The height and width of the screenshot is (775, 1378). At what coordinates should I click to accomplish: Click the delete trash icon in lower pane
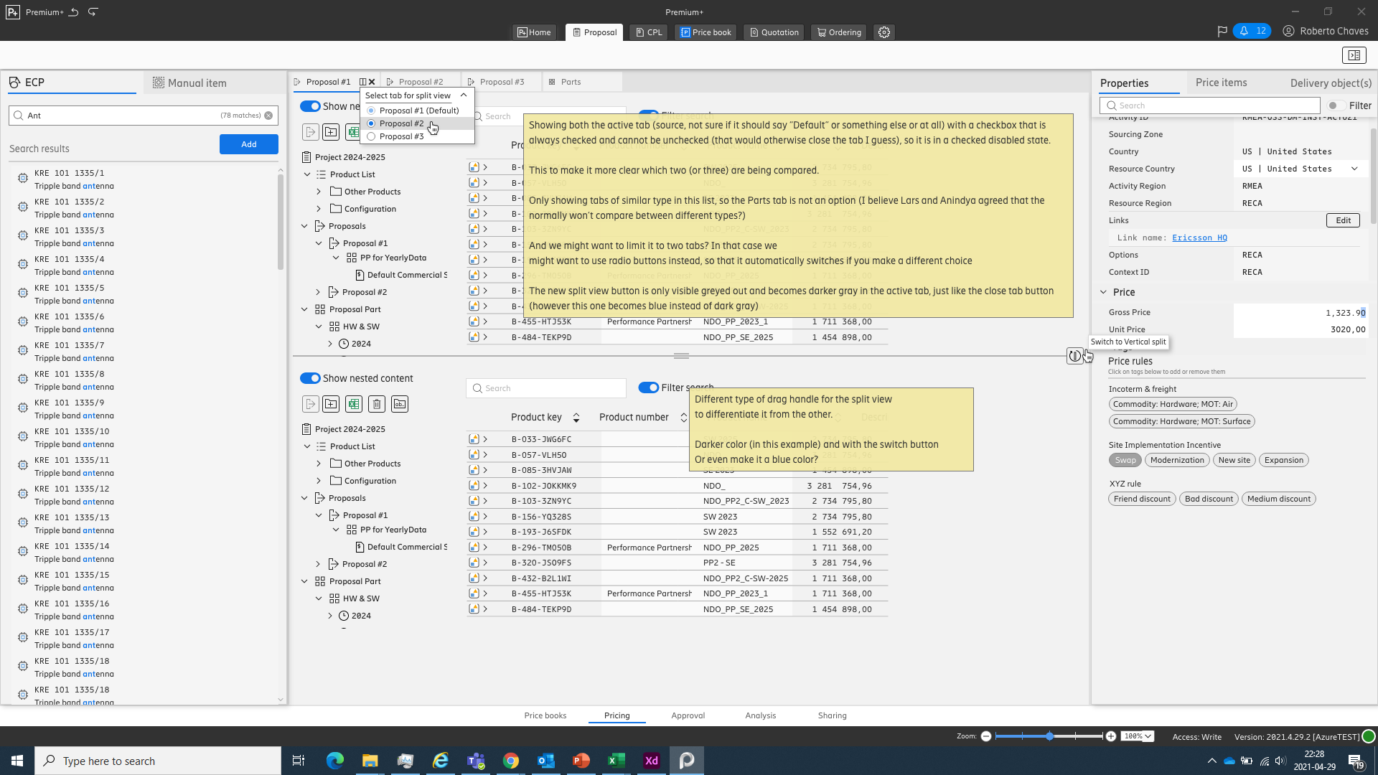coord(377,404)
